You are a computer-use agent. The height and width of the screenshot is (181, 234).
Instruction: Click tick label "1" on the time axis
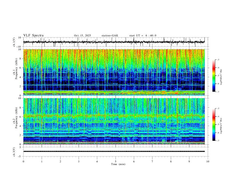[42, 161]
